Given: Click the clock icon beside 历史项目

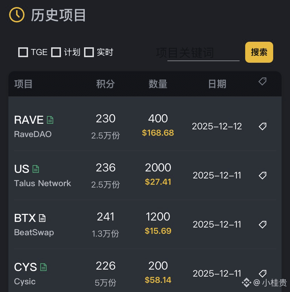Looking at the screenshot, I should coord(16,15).
